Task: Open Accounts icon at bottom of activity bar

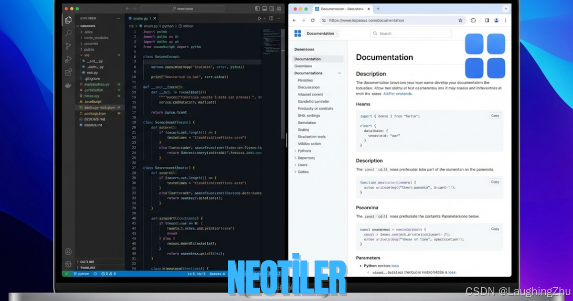Action: [68, 252]
